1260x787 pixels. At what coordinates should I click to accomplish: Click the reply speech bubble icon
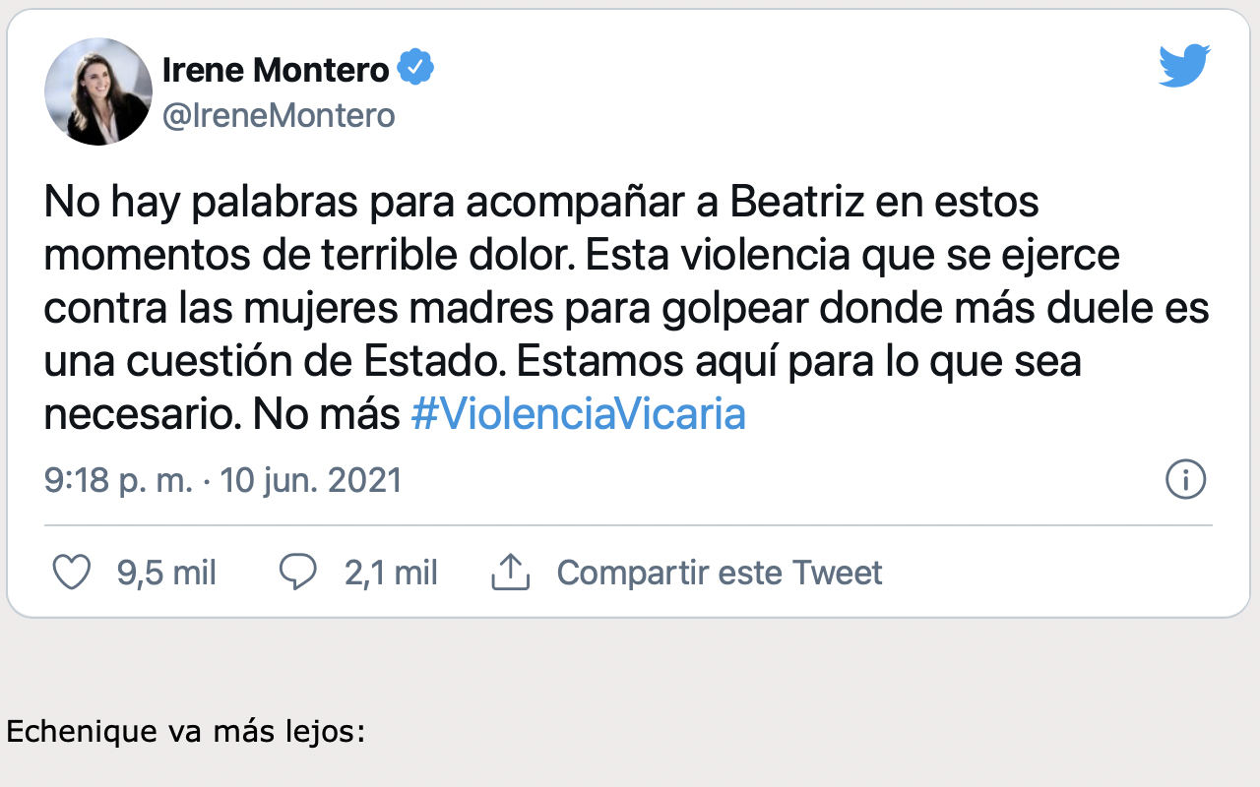[x=298, y=573]
